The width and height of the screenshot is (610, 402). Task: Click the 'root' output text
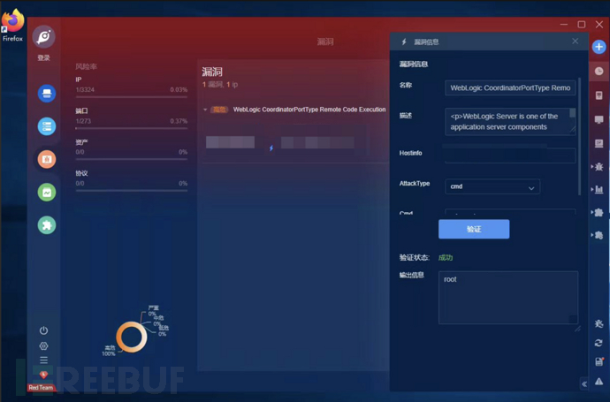450,279
